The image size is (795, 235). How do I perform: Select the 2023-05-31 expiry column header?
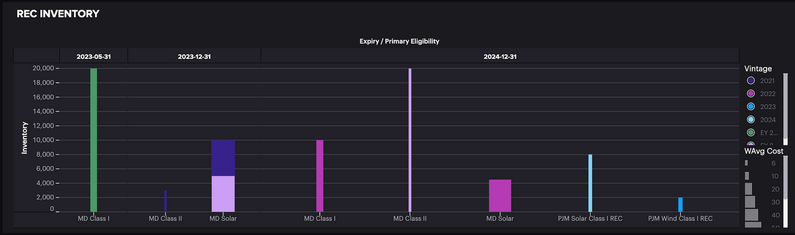tap(93, 57)
